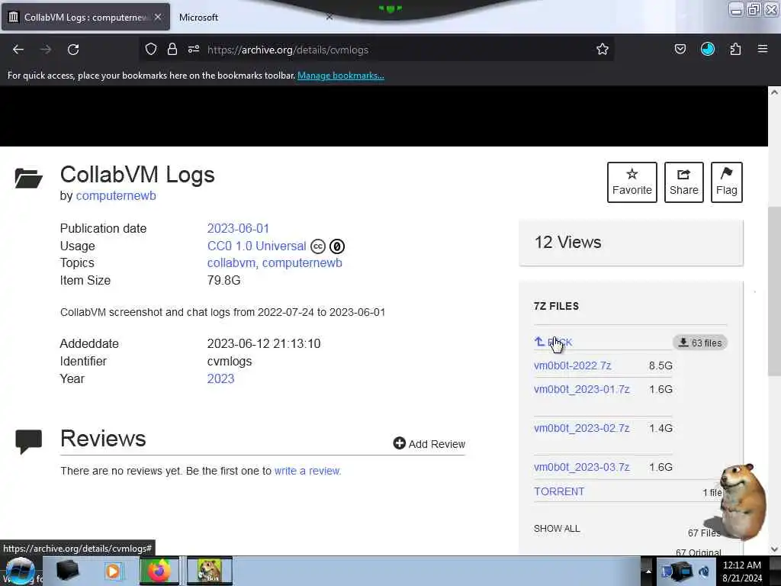The image size is (781, 586).
Task: Open the hamster app taskbar button
Action: tap(210, 571)
